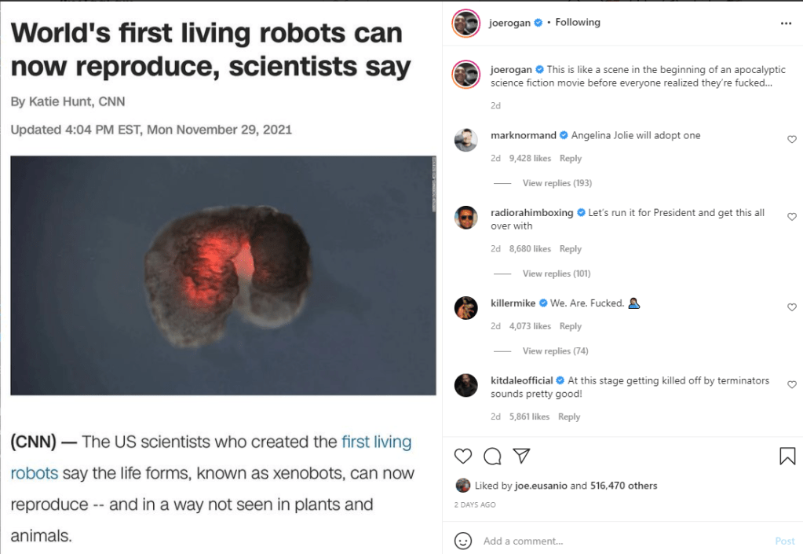This screenshot has width=803, height=554.
Task: Like the post with the heart icon
Action: click(463, 456)
